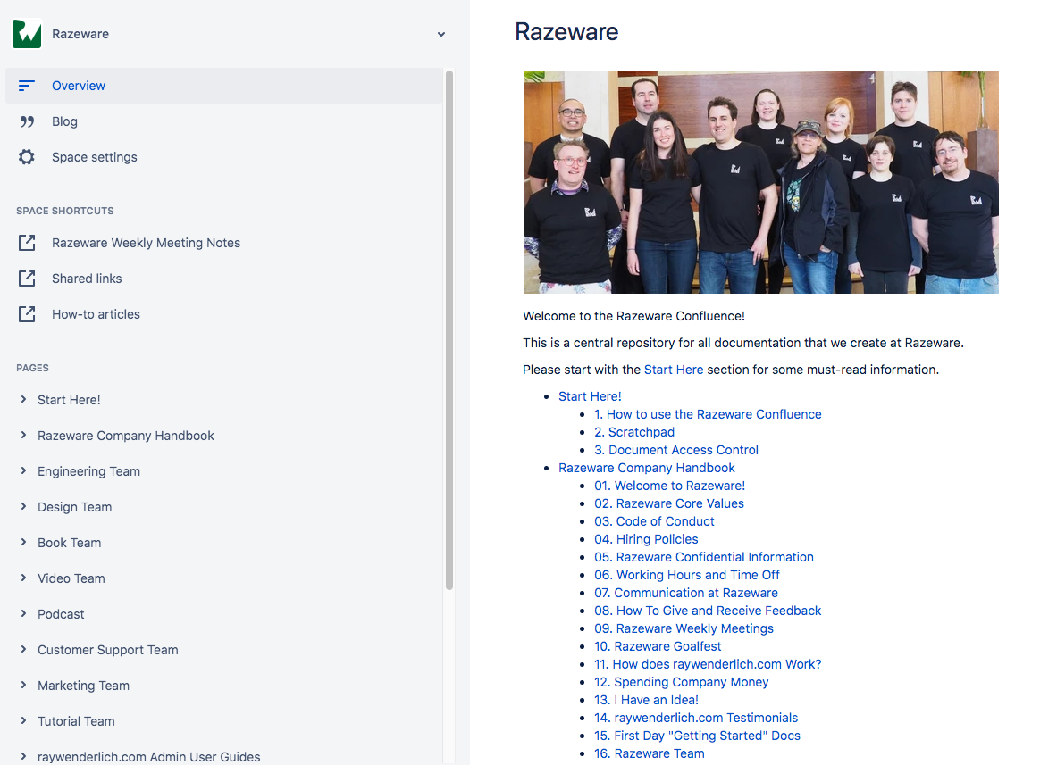Expand the Tutorial Team page tree
This screenshot has width=1040, height=765.
23,720
